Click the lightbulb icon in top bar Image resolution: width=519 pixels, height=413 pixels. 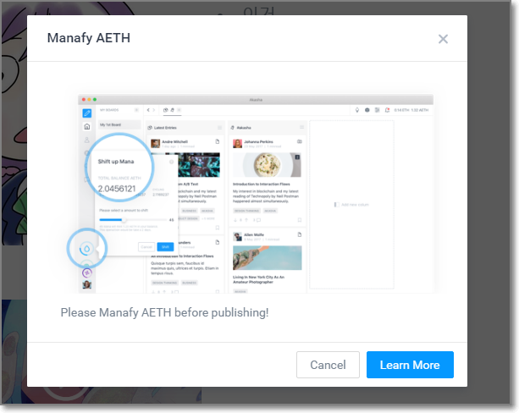357,110
